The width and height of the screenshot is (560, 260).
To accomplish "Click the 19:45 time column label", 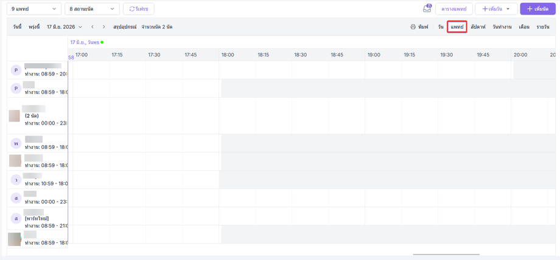I will (x=483, y=55).
